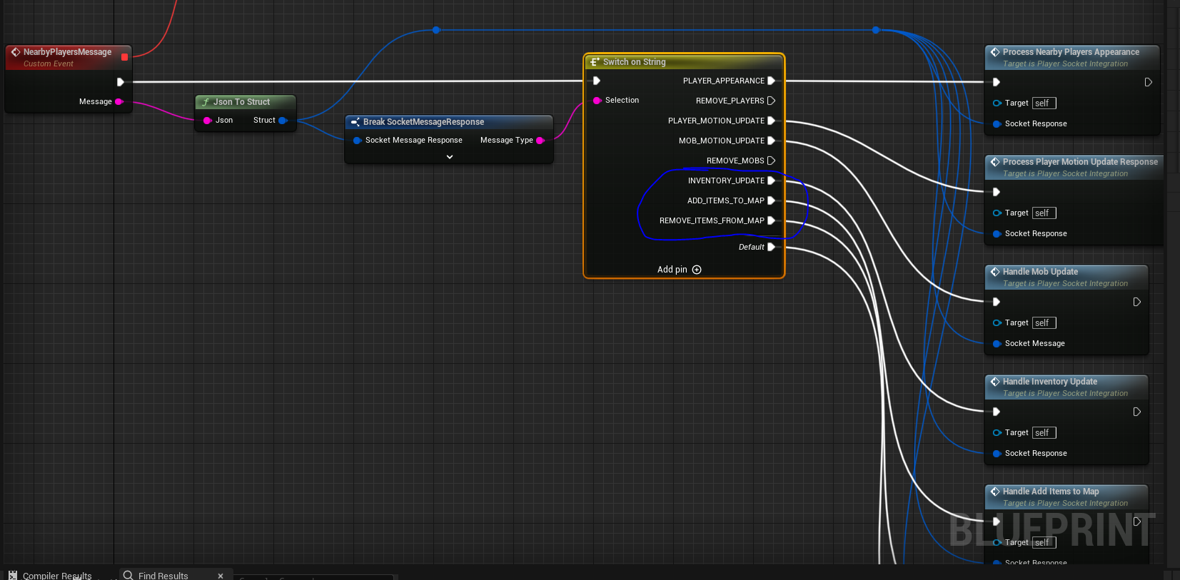Screen dimensions: 1180x580
Task: Click Process Nearby Players Appearance exec input pin
Action: point(997,82)
